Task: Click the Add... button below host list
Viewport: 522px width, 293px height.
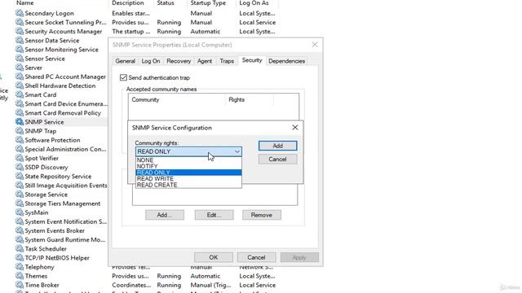Action: pyautogui.click(x=165, y=215)
